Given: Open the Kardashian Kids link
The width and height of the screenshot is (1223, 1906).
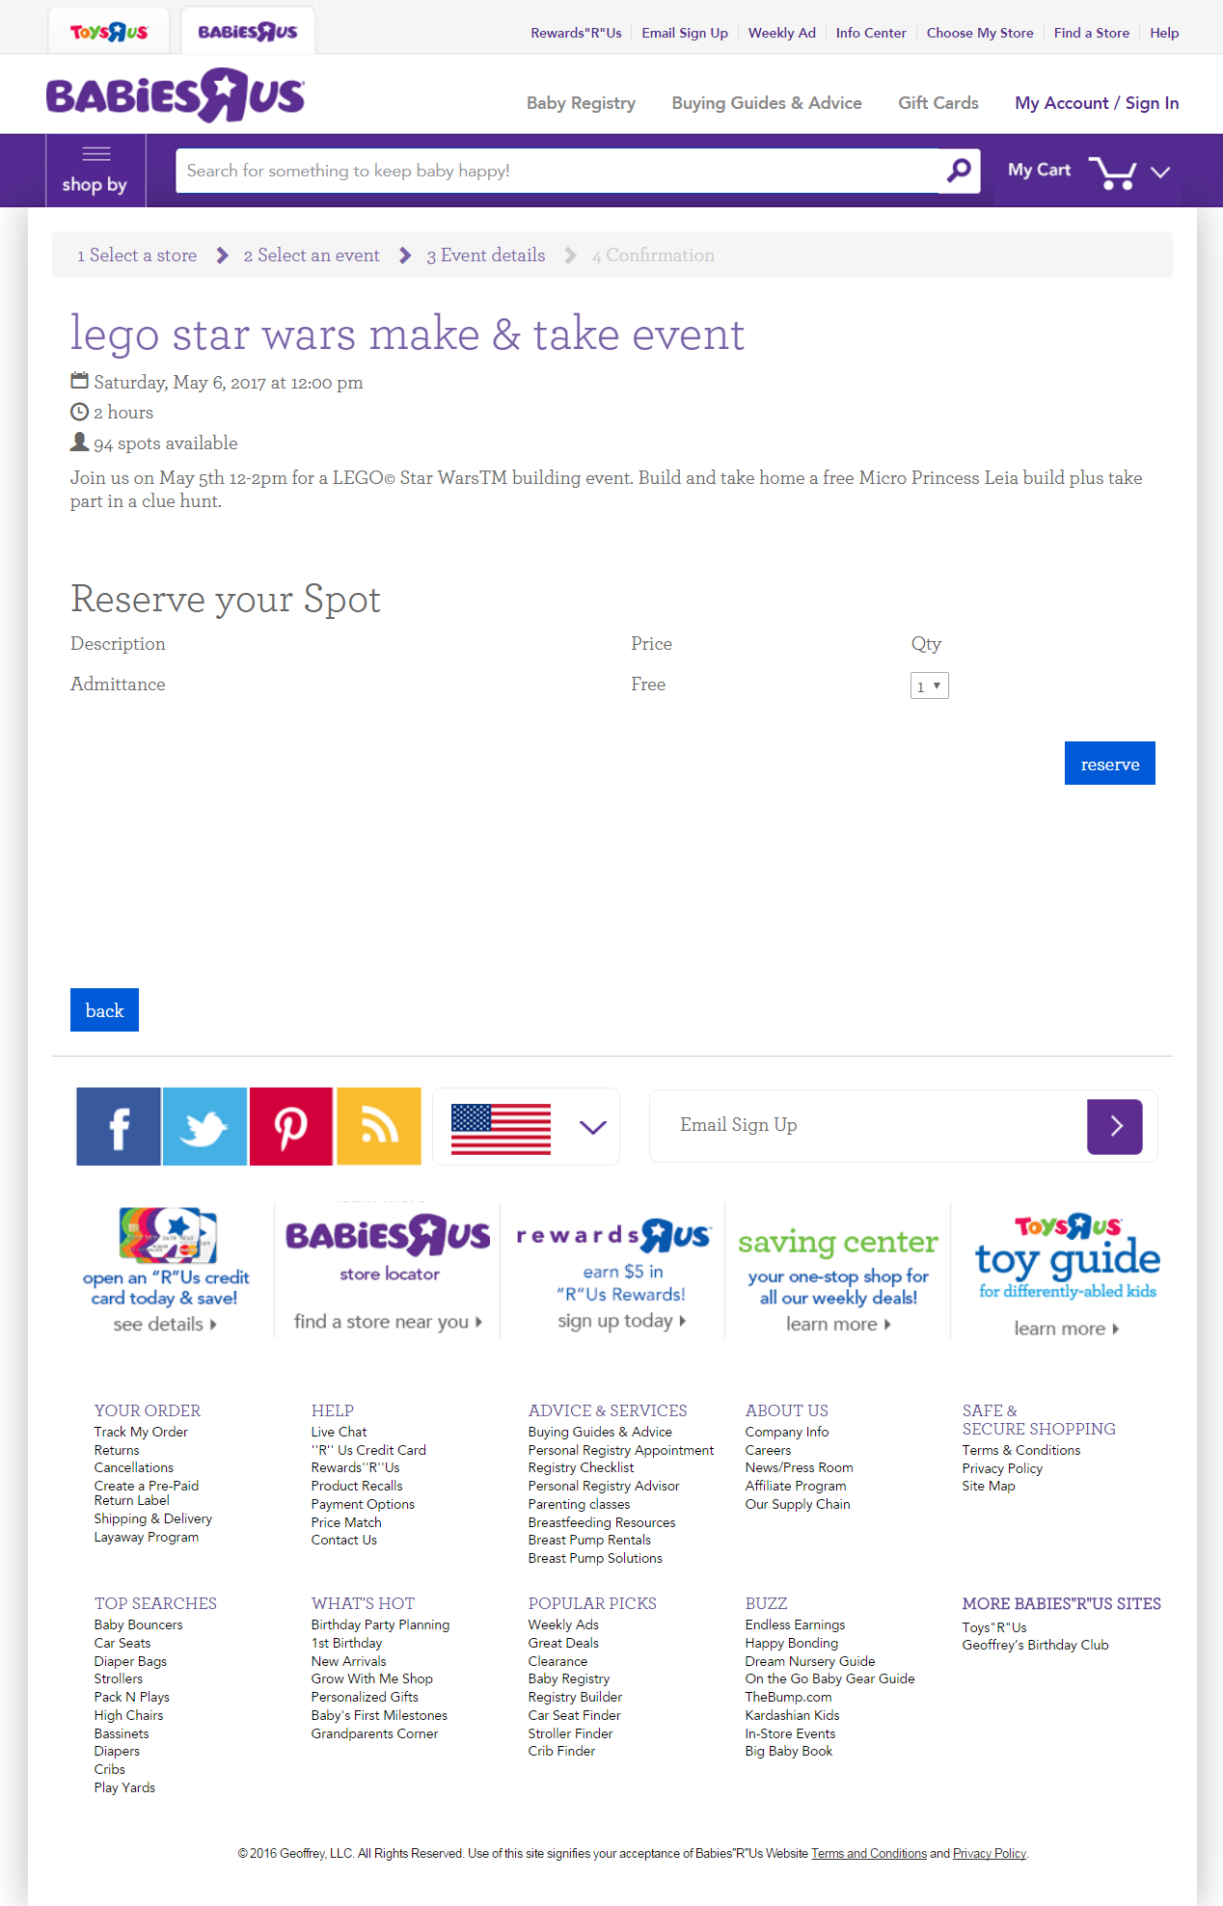Looking at the screenshot, I should [x=792, y=1715].
